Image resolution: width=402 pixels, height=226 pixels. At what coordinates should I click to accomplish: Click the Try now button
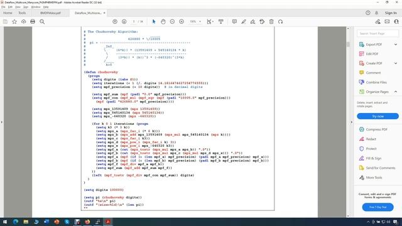pos(378,116)
